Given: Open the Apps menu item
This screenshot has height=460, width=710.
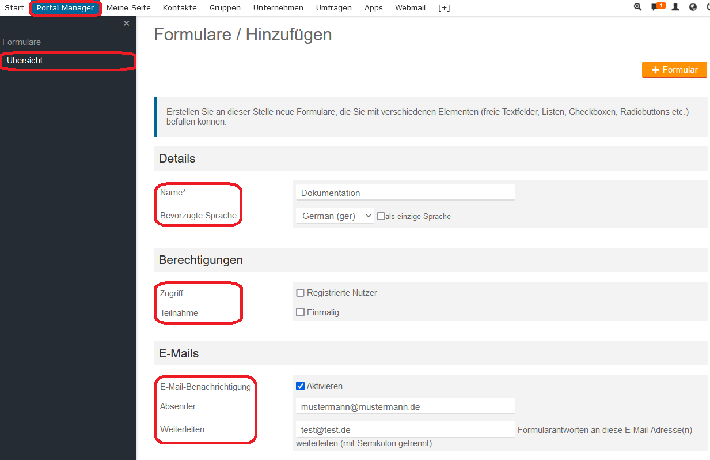Looking at the screenshot, I should (374, 8).
